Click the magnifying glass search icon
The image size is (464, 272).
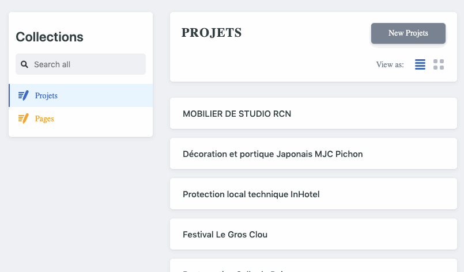point(24,64)
